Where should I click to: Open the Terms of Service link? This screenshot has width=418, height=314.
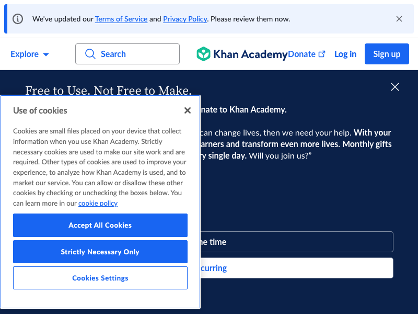coord(121,19)
